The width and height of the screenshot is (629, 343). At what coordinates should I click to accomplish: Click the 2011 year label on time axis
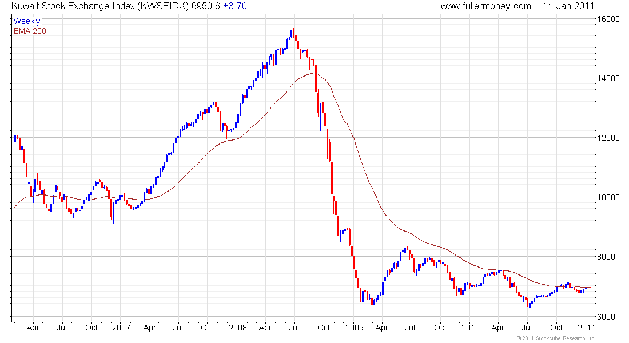click(x=586, y=328)
